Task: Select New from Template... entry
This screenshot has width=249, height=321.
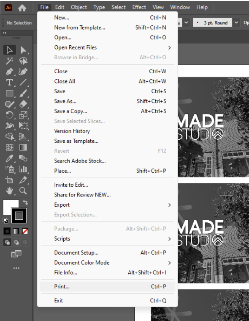Action: (107, 28)
